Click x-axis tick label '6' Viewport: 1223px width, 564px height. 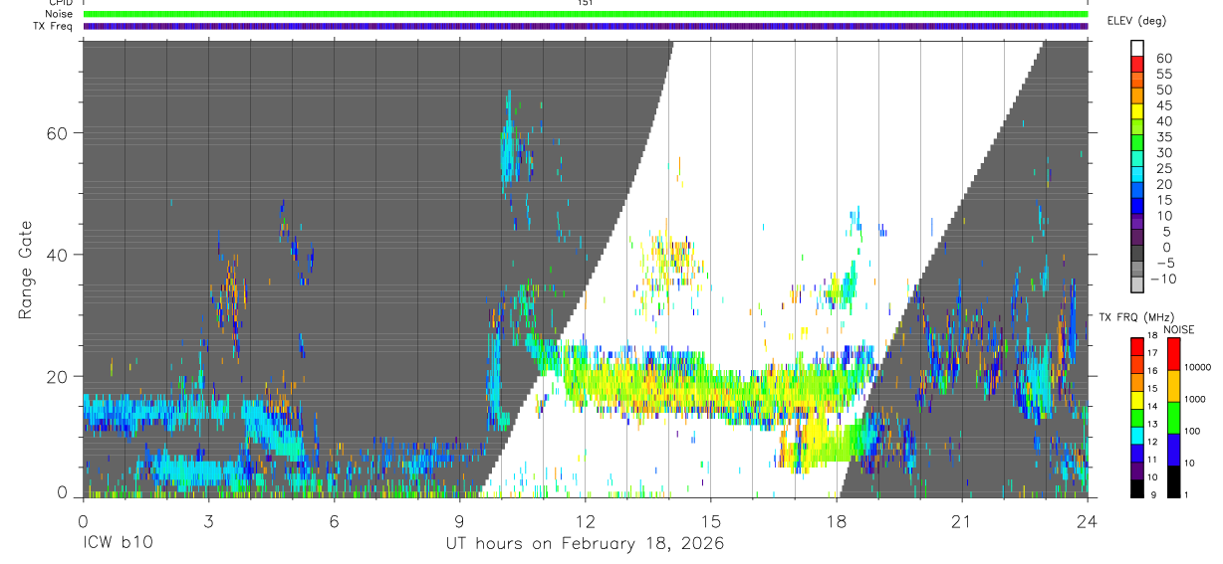point(334,520)
